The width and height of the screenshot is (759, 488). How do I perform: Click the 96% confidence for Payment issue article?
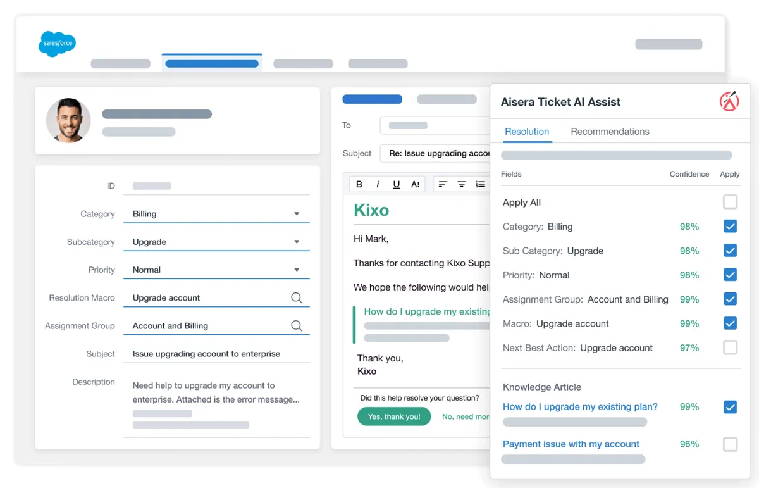[x=689, y=444]
